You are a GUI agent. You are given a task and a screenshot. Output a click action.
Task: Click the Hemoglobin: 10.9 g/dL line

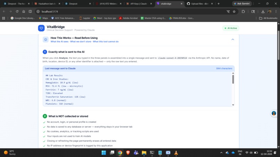pyautogui.click(x=62, y=83)
